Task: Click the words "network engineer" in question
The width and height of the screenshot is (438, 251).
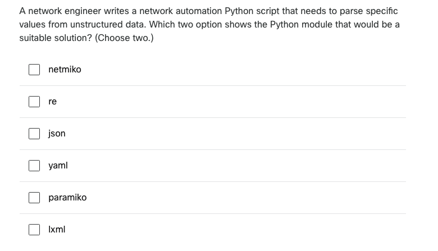Action: click(x=61, y=11)
